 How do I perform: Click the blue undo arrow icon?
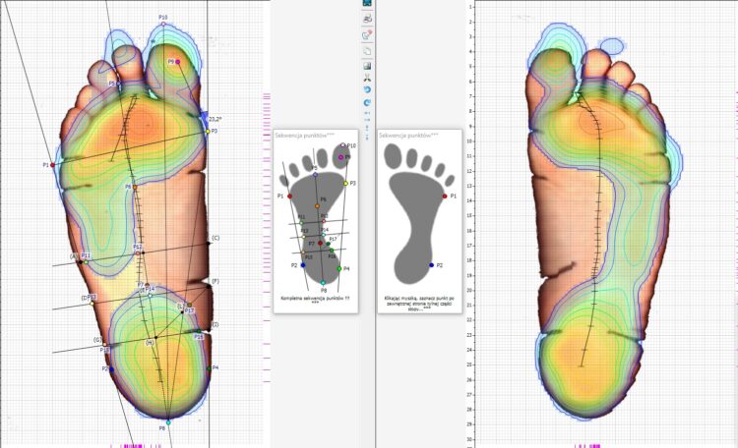[367, 89]
